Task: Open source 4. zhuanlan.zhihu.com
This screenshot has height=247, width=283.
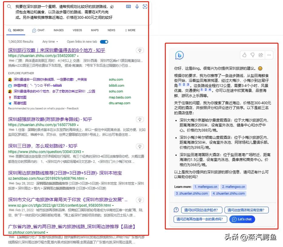Action: [x=229, y=193]
